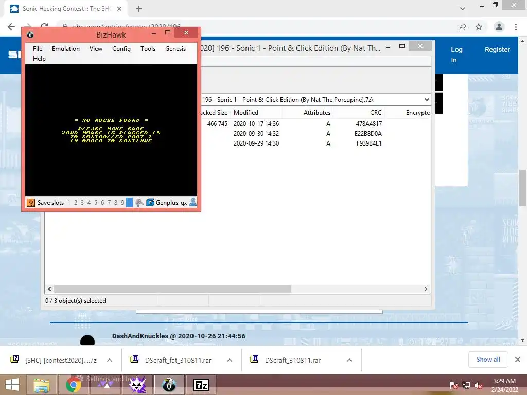Open File Explorer from the taskbar

[41, 385]
